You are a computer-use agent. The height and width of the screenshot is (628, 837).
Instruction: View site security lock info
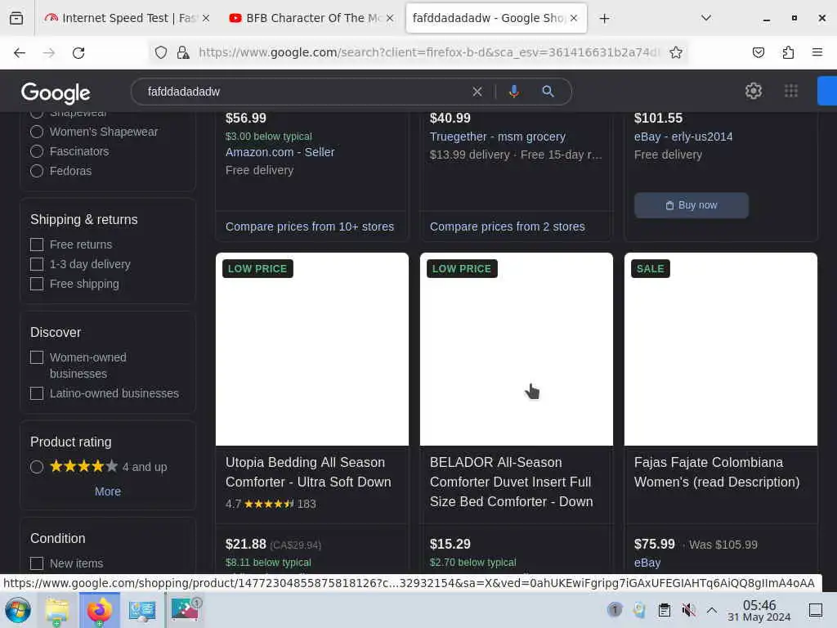click(x=183, y=52)
